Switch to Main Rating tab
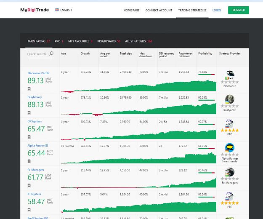263x219 pixels. click(39, 41)
